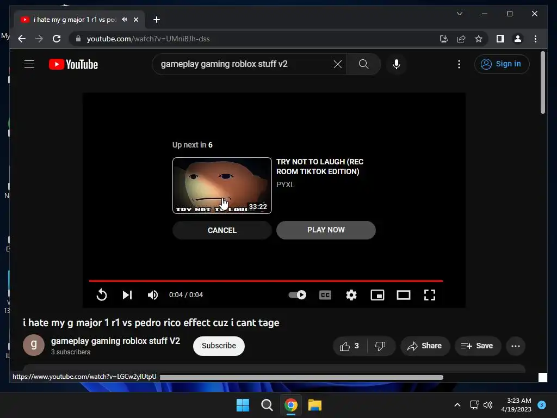Toggle the autoplay switch

coord(298,294)
